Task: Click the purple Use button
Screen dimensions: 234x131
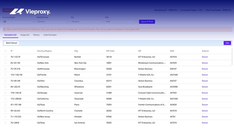Action: (227, 43)
